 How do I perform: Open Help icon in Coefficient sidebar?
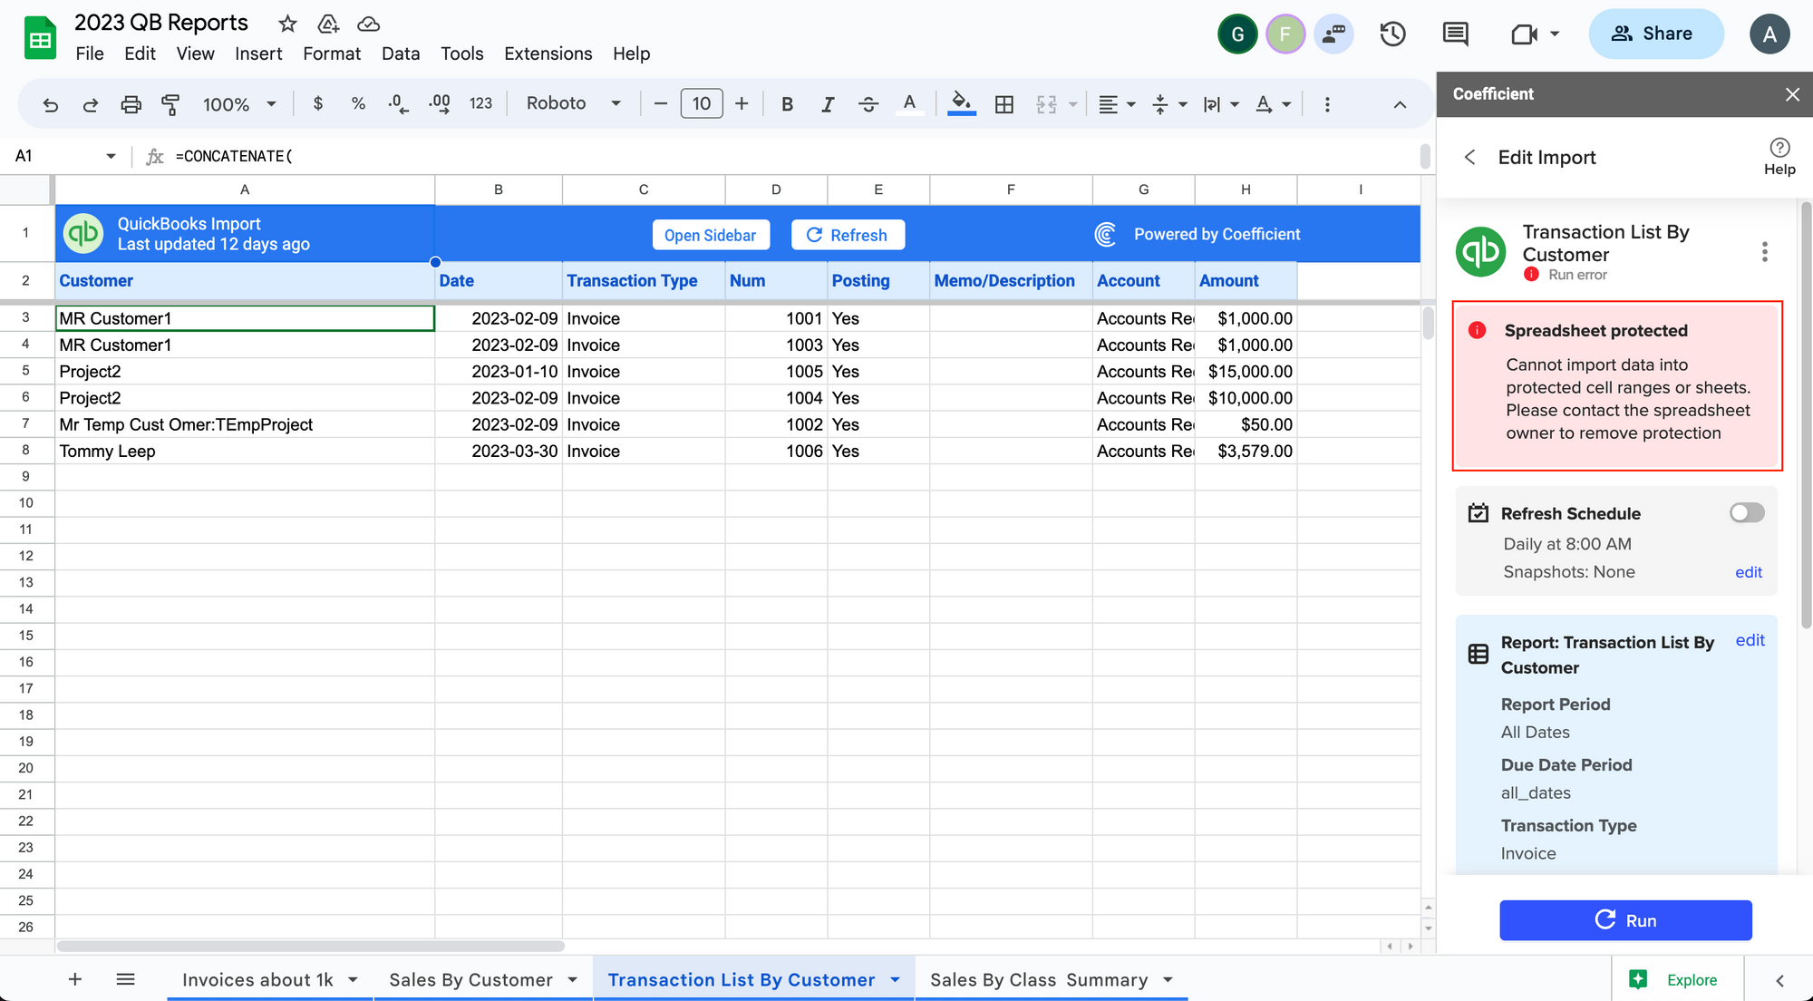pyautogui.click(x=1779, y=156)
